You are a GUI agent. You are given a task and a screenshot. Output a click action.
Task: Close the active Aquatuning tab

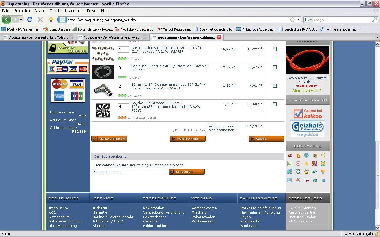tap(219, 37)
